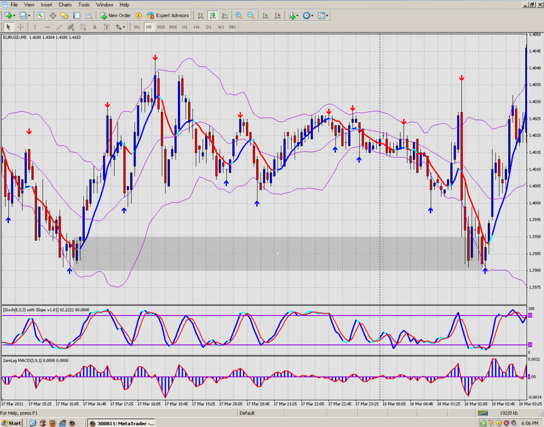Switch to H4 timeframe
Viewport: 544px width, 427px height.
pos(197,27)
